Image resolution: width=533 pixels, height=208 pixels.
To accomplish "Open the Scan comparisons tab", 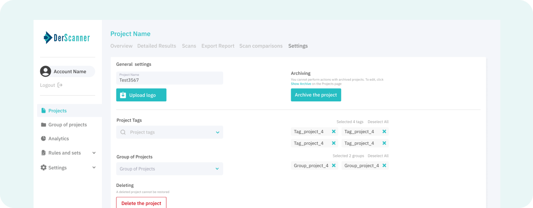I will click(261, 46).
